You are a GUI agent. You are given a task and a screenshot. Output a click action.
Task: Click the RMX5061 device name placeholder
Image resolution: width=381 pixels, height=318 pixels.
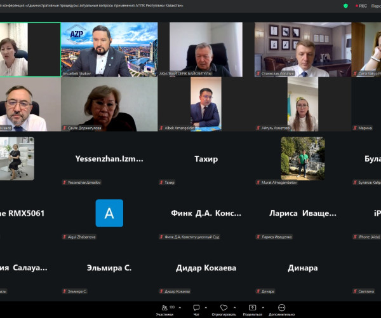coord(22,214)
